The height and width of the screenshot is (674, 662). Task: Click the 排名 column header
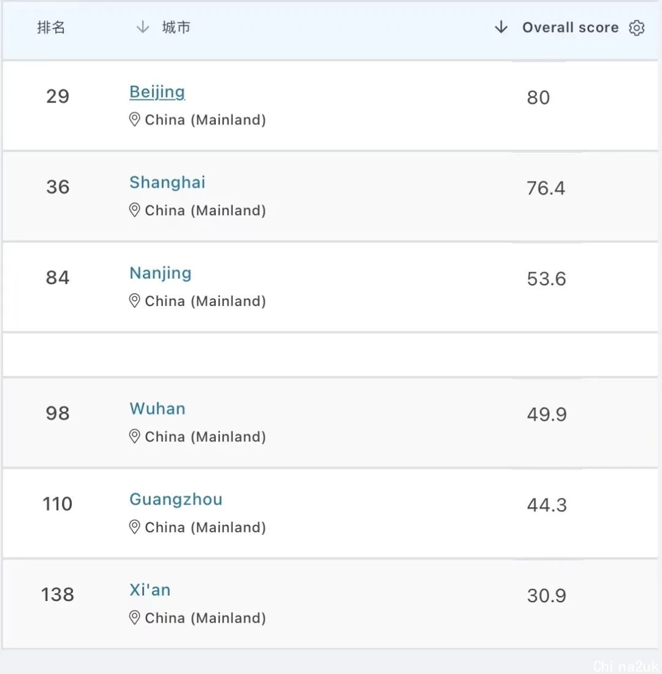[51, 28]
